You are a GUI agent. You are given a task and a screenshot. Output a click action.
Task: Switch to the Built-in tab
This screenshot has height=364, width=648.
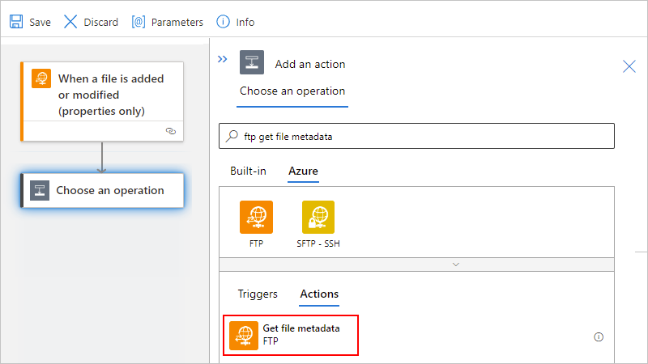(248, 171)
